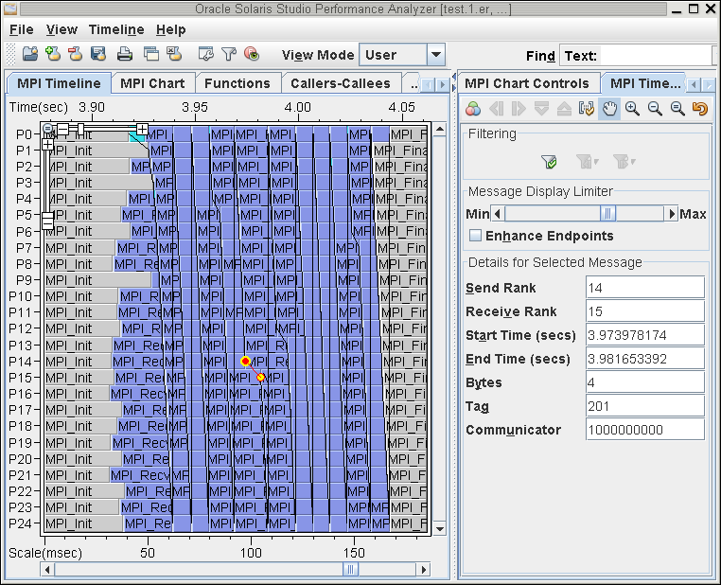This screenshot has height=585, width=721.
Task: Click the round reset-zoom button at the timeline corner
Action: 48,129
